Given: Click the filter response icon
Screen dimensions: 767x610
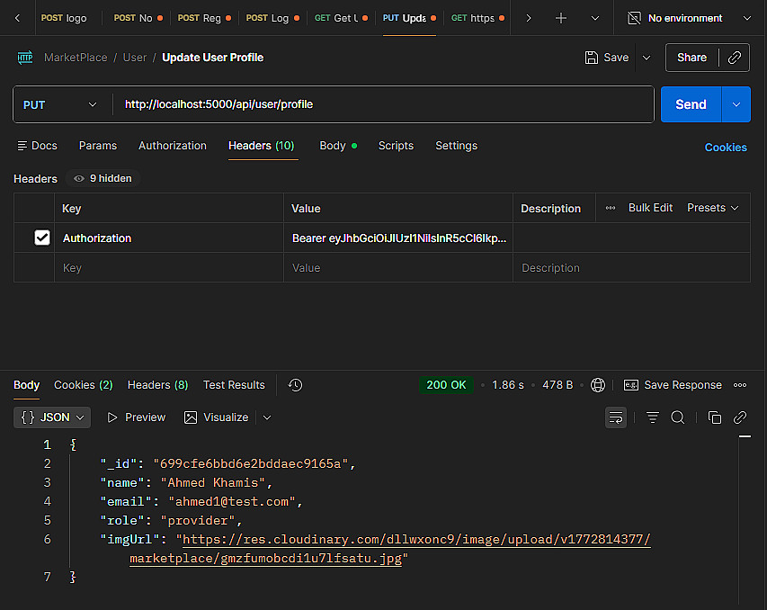Looking at the screenshot, I should coord(653,417).
